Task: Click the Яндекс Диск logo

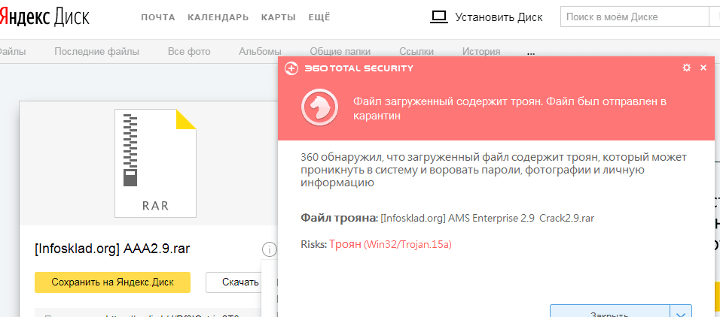Action: pos(44,17)
